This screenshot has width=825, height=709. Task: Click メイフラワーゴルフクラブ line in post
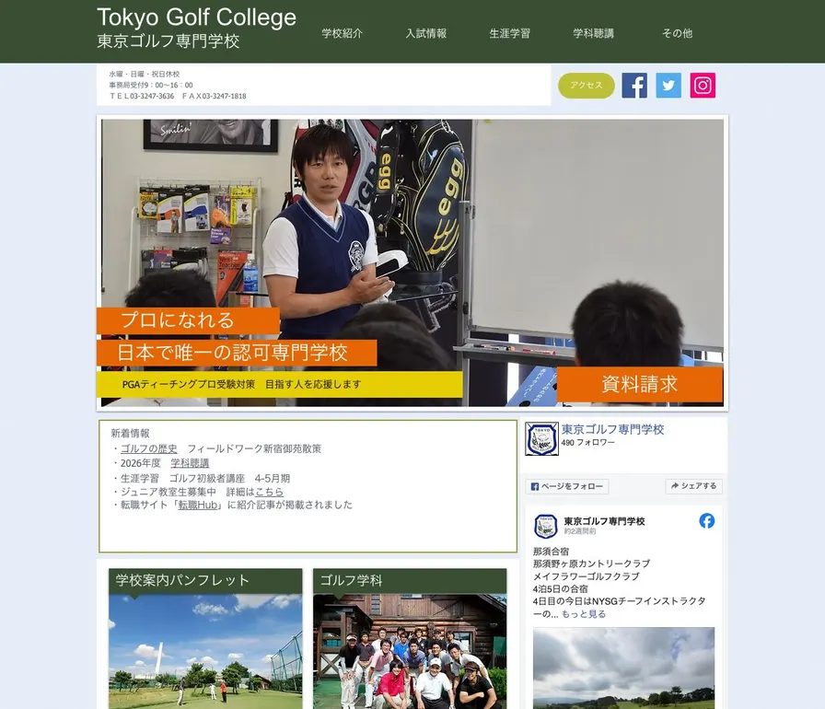pos(587,576)
